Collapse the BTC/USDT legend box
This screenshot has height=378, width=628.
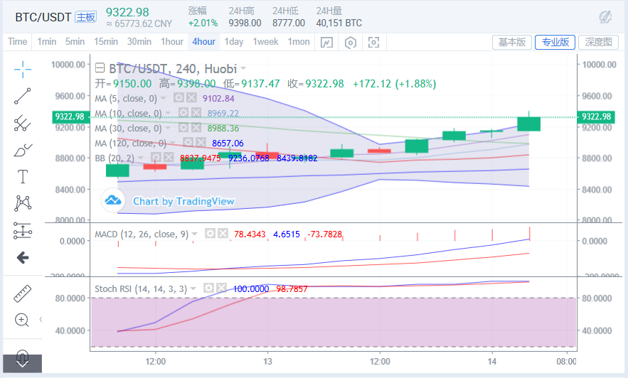[100, 68]
